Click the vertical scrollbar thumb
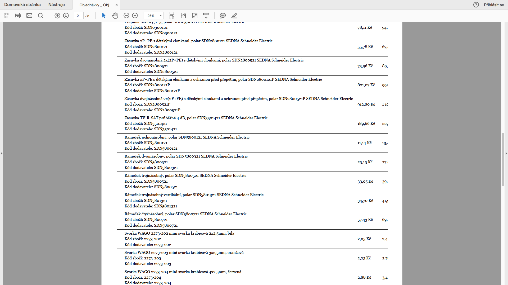 click(503, 159)
